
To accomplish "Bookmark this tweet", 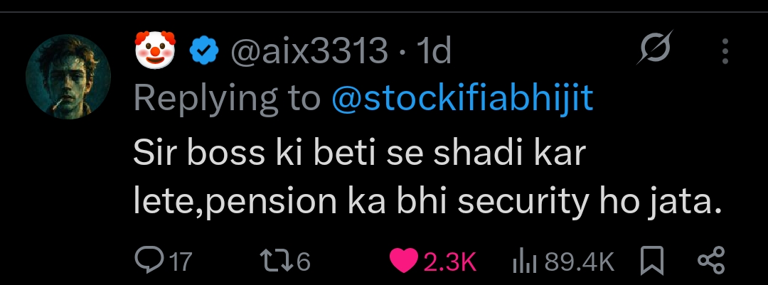I will coord(652,261).
